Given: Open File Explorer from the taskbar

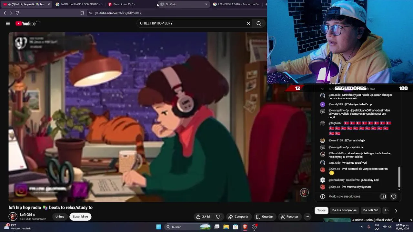Looking at the screenshot, I should coord(226,227).
